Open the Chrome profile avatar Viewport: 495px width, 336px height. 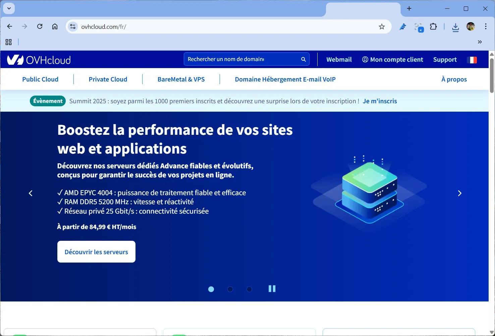tap(471, 26)
